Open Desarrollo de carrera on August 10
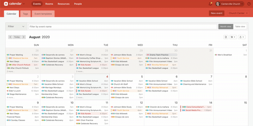Viewport: 253px width, 126px height. [58, 107]
